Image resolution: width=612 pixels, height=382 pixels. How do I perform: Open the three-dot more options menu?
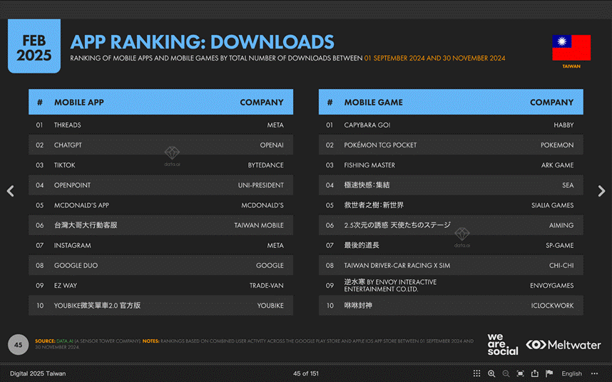coord(594,373)
